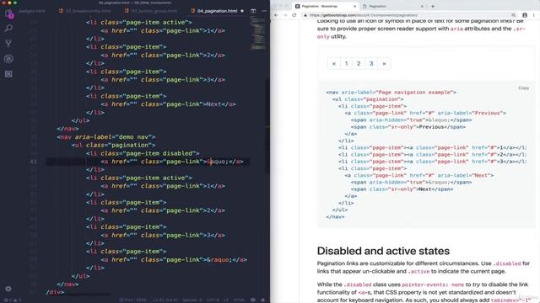Click the unsaved dot on 04_pagination.html tab
The image size is (540, 303).
(x=242, y=11)
